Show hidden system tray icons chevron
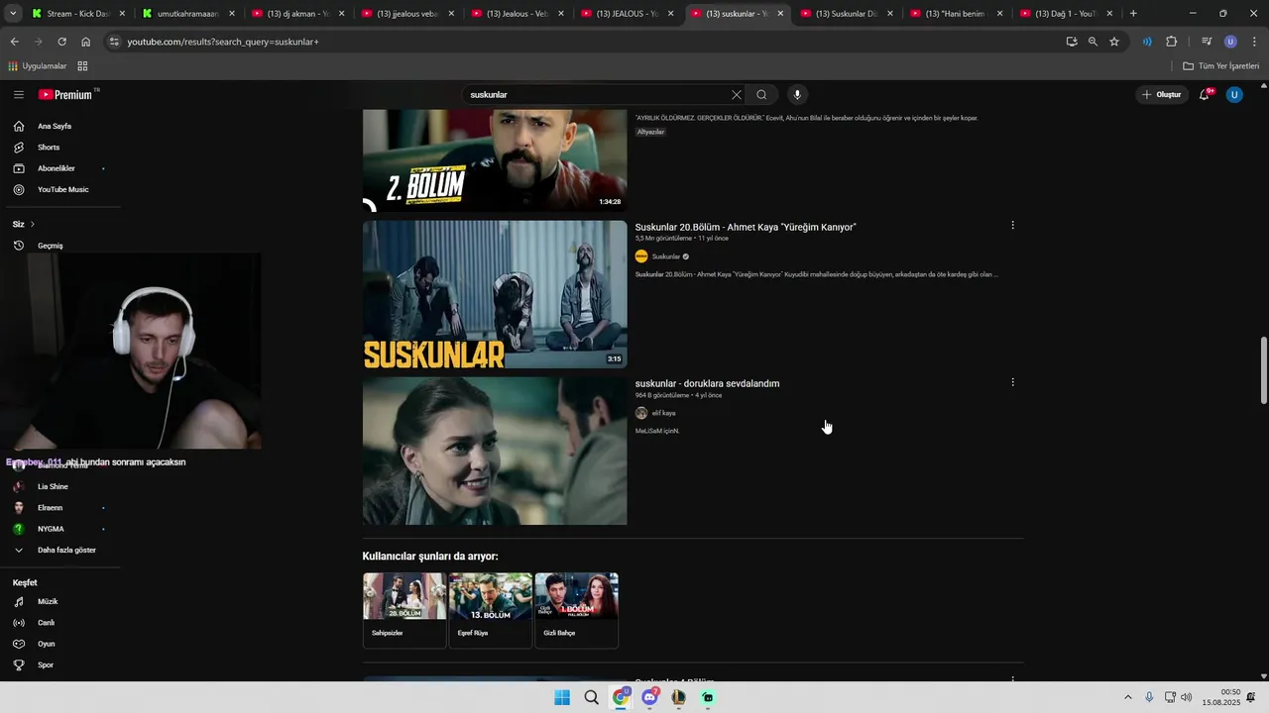The width and height of the screenshot is (1269, 713). tap(1127, 697)
